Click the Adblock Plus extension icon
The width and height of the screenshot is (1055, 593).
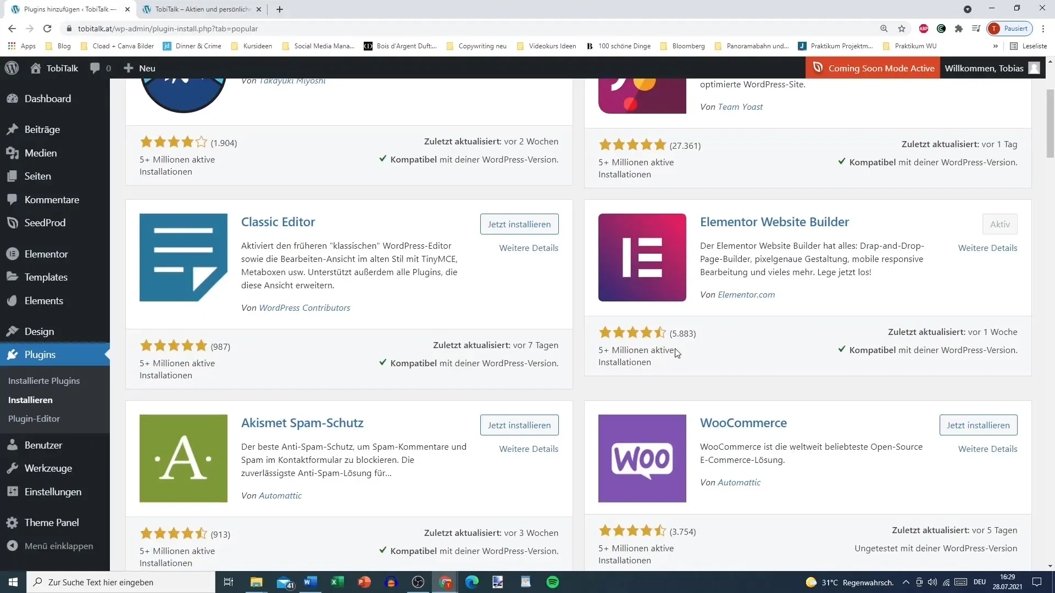pyautogui.click(x=924, y=29)
